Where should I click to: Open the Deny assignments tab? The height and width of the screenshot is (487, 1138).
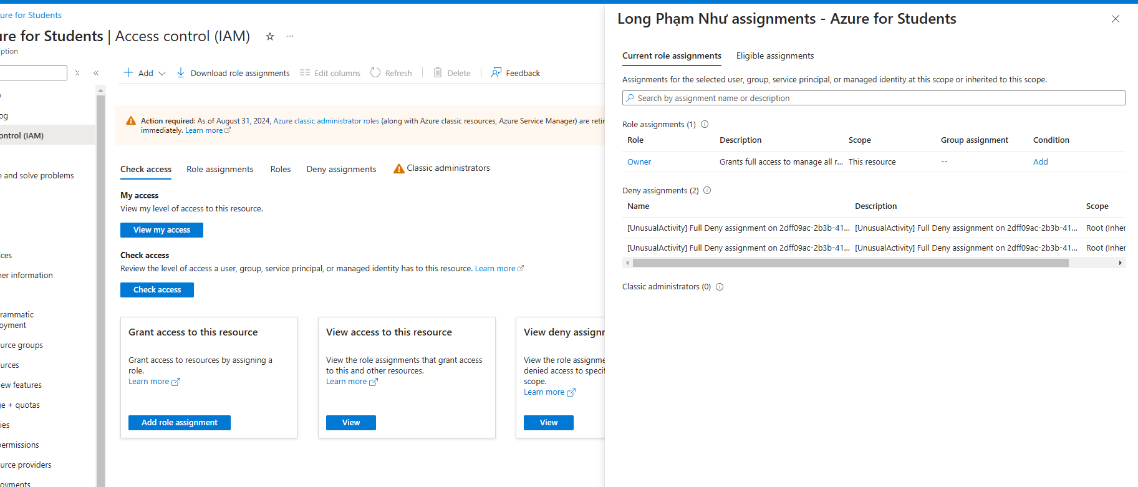tap(341, 169)
